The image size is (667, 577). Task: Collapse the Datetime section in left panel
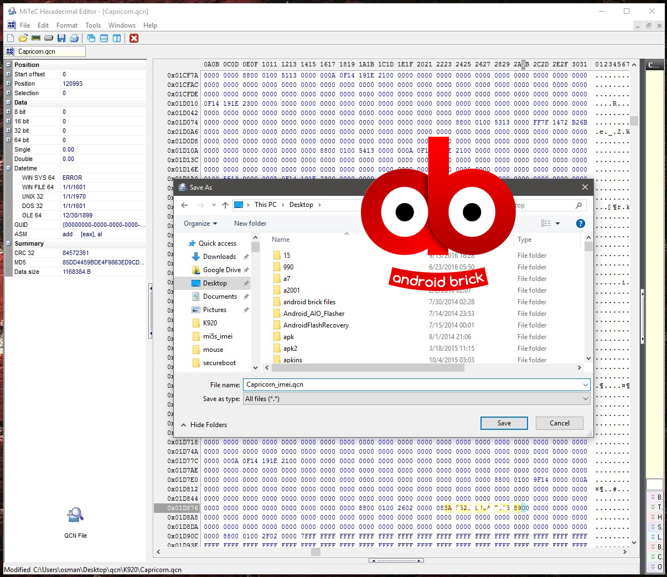[x=8, y=168]
